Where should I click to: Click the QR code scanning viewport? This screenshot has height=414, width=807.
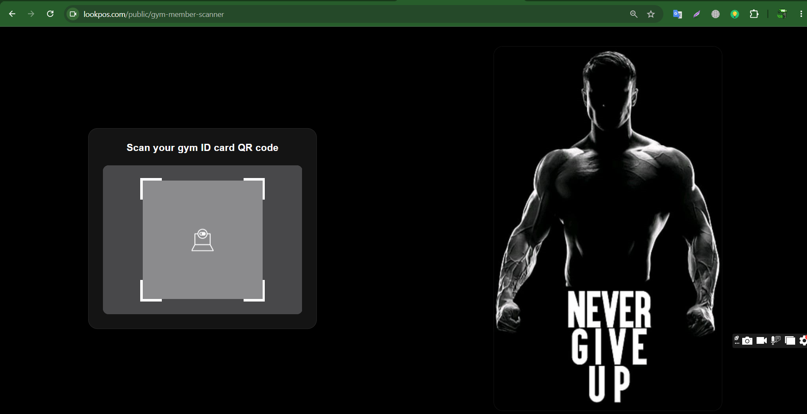point(202,240)
